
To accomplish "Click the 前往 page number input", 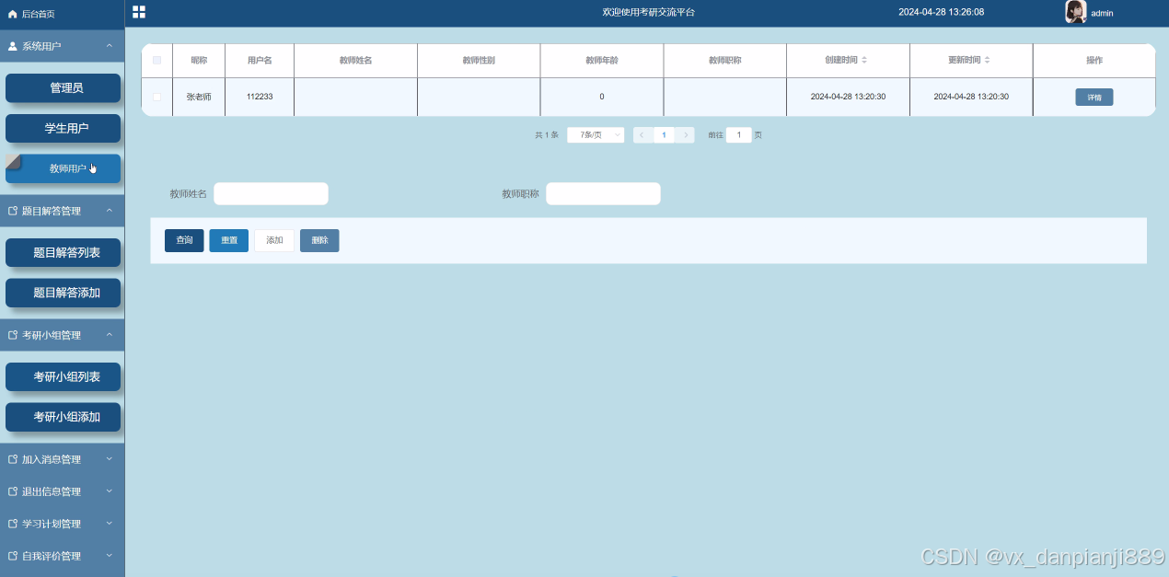I will click(x=738, y=134).
